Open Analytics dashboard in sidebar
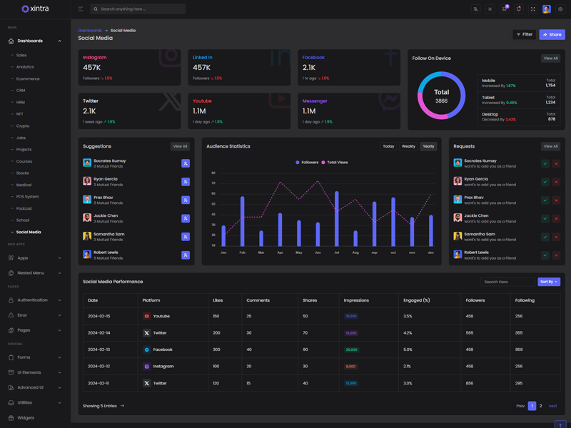571x428 pixels. (25, 67)
